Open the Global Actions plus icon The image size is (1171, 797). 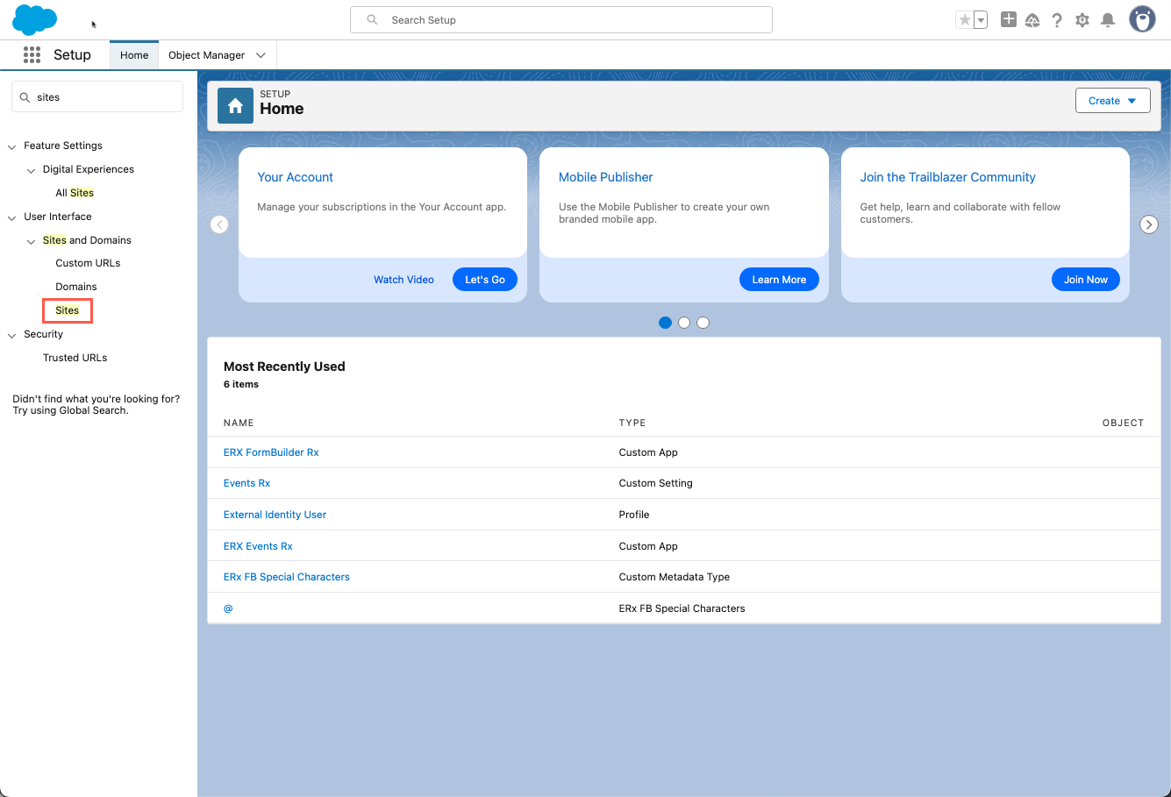click(x=1009, y=20)
